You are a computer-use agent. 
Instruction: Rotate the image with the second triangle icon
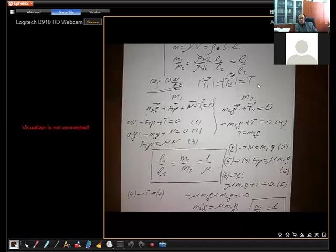[309, 235]
